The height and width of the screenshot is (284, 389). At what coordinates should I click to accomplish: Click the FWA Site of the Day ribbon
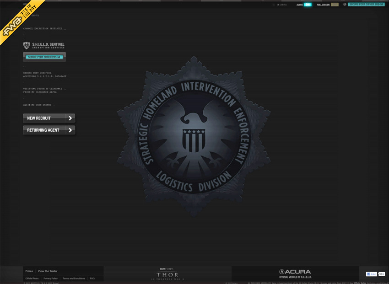tap(20, 19)
